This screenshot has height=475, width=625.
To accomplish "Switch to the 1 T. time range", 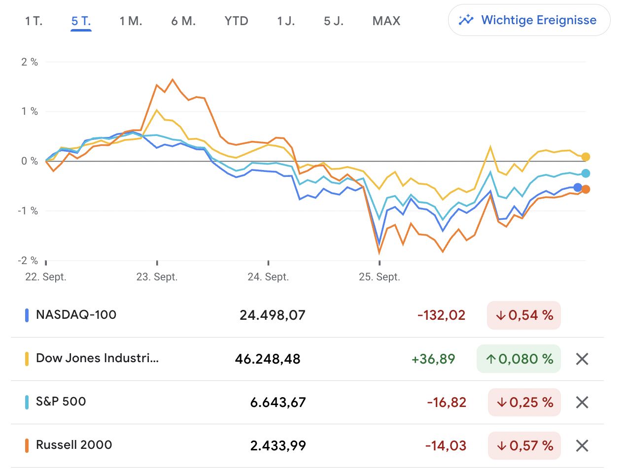I will coord(34,21).
